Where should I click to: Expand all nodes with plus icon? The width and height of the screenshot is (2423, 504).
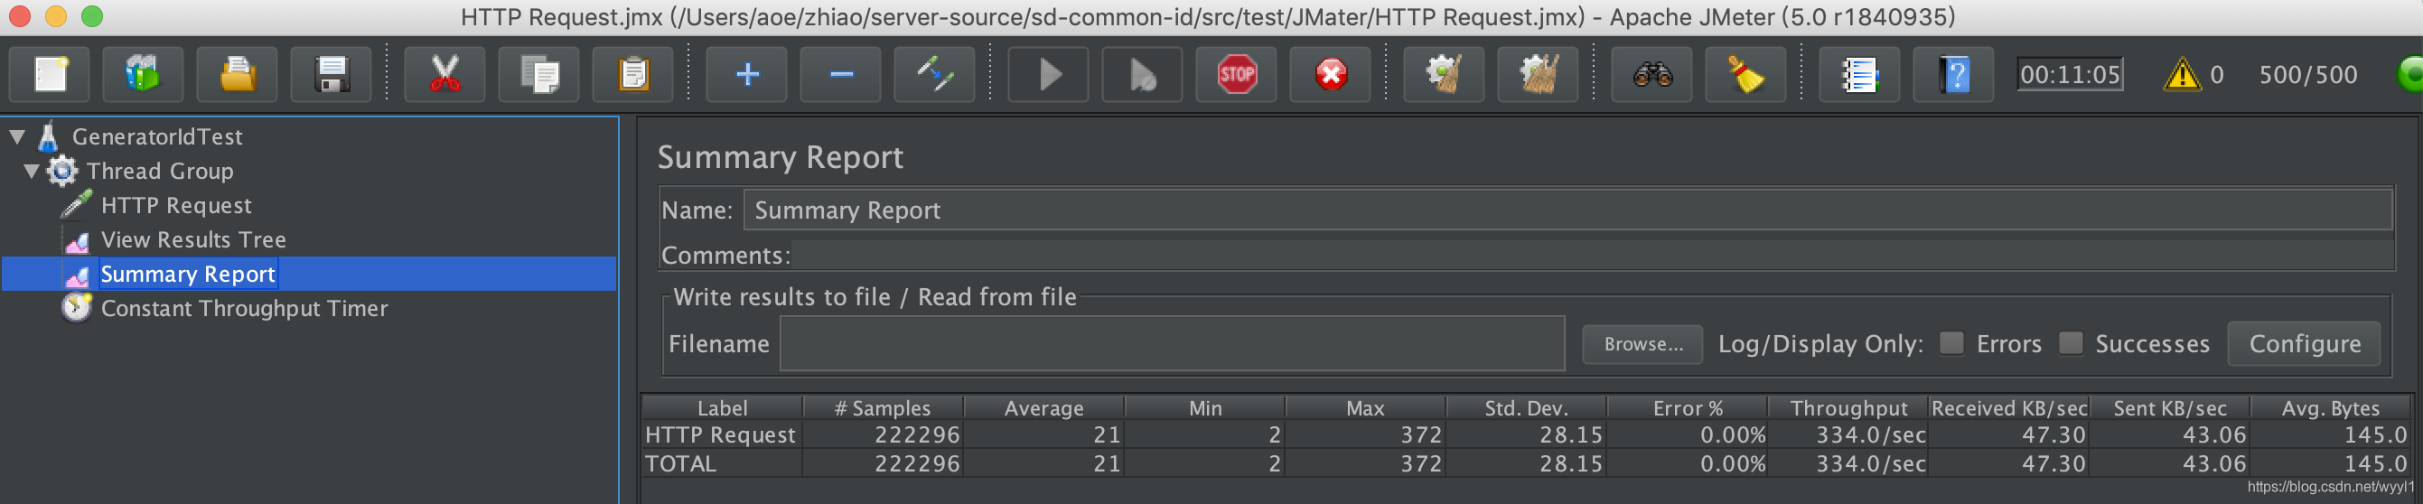click(x=747, y=74)
